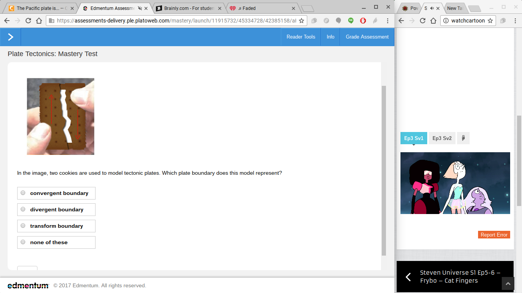This screenshot has width=522, height=293.
Task: Go to the browser home page
Action: (x=39, y=21)
